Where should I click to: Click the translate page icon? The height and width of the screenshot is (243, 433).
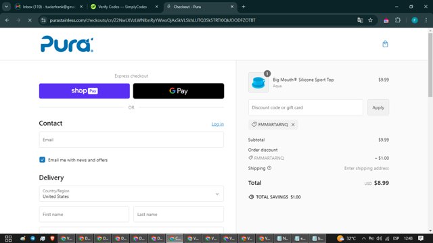tap(360, 20)
